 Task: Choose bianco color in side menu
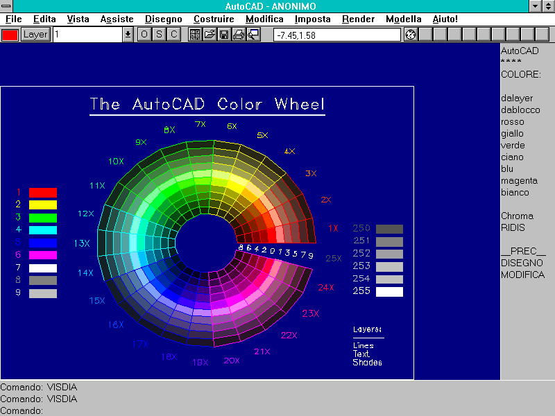click(515, 193)
